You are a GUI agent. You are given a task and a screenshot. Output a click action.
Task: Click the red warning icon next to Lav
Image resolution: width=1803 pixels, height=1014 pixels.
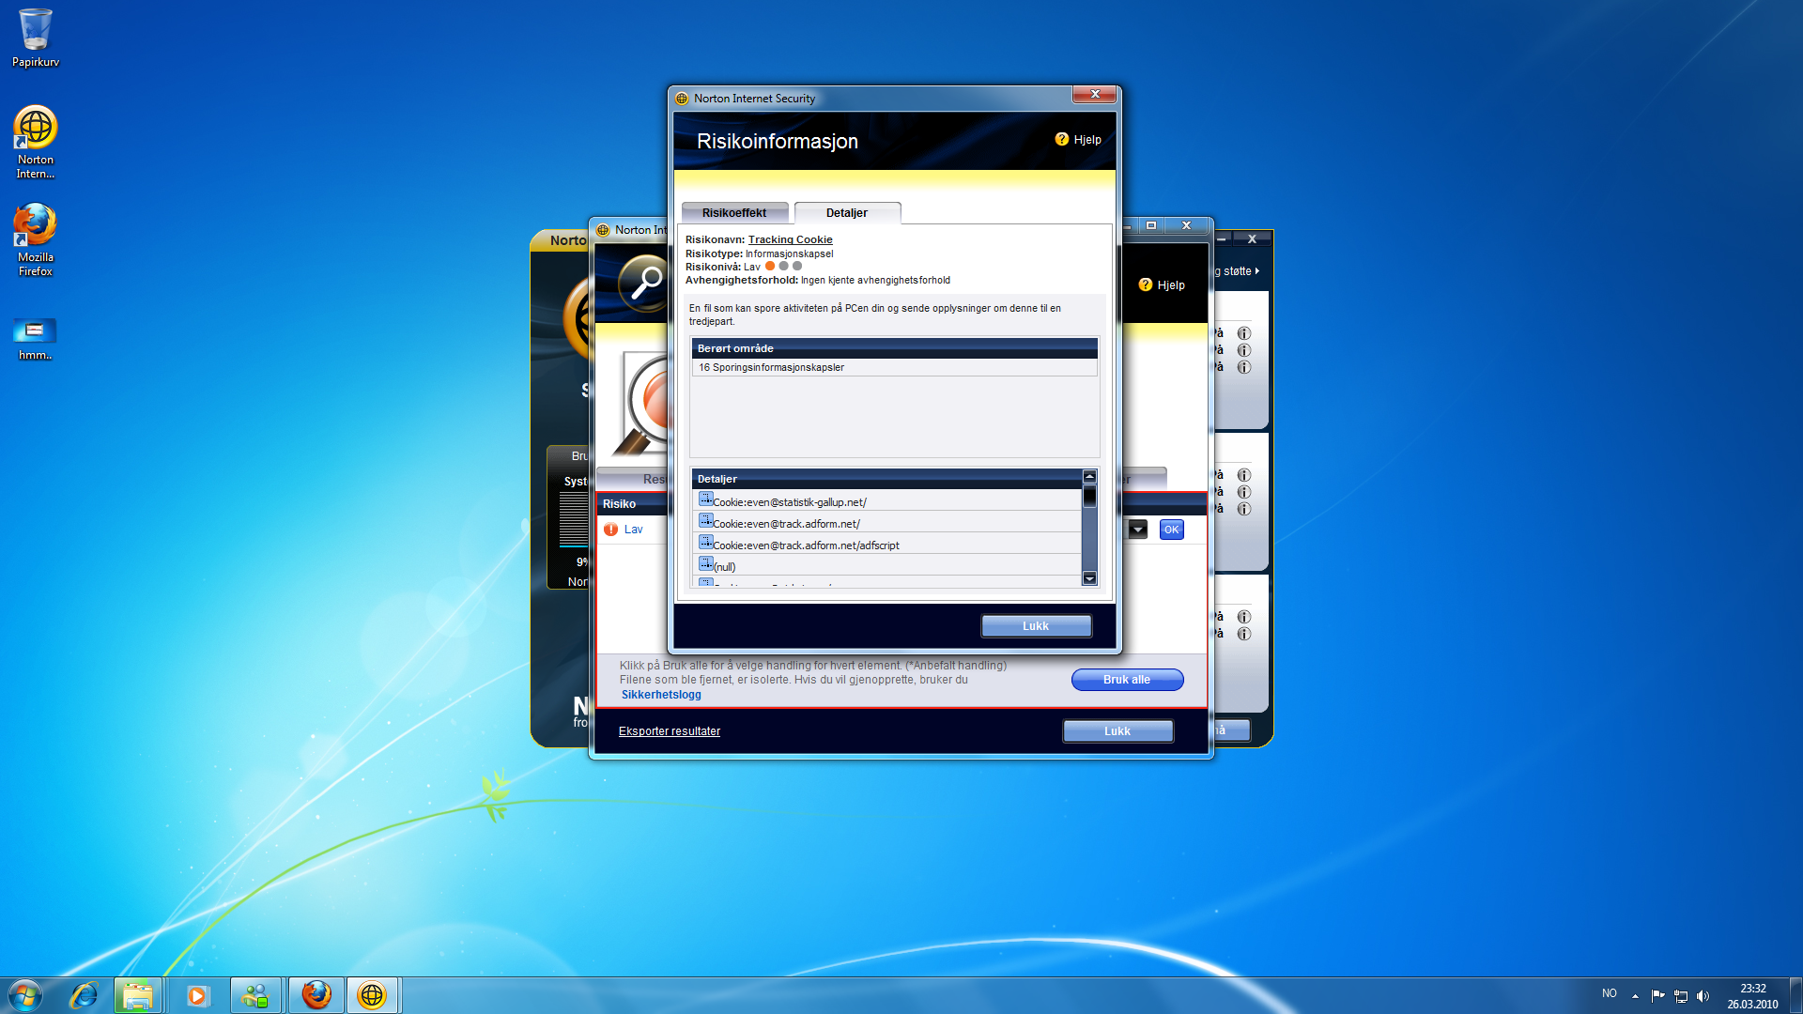pyautogui.click(x=611, y=530)
